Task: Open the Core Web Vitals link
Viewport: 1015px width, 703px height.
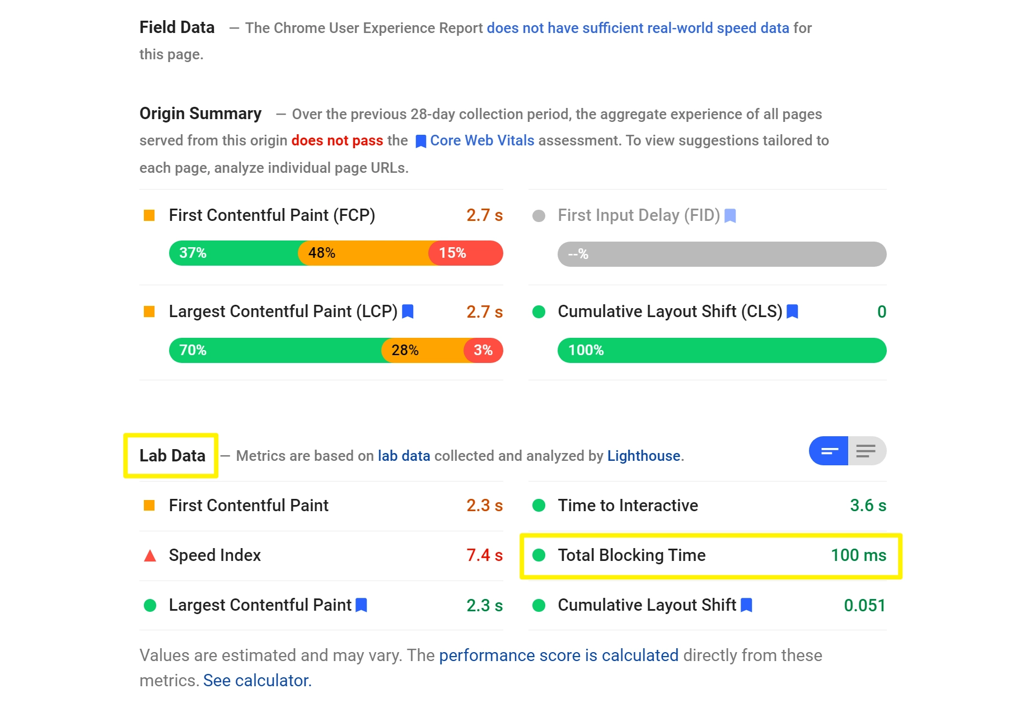Action: point(482,140)
